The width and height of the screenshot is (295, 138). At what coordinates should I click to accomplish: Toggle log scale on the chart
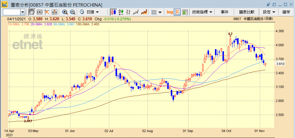[x=169, y=12]
